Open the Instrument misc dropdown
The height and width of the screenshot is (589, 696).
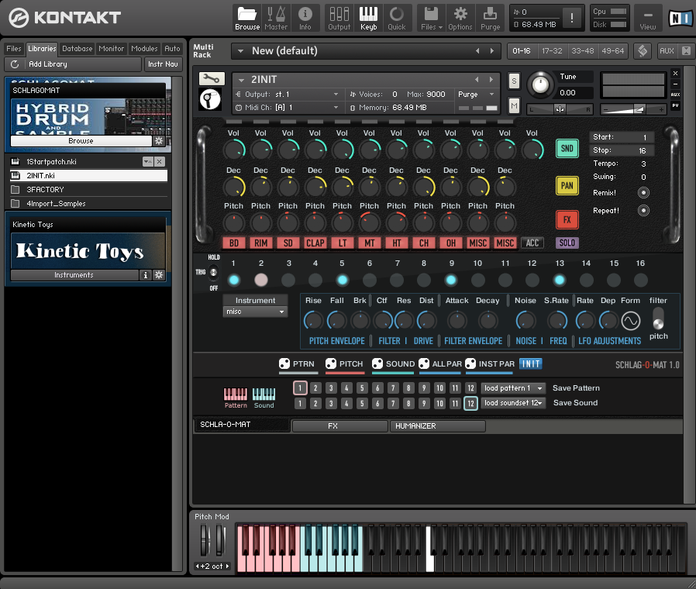point(255,312)
